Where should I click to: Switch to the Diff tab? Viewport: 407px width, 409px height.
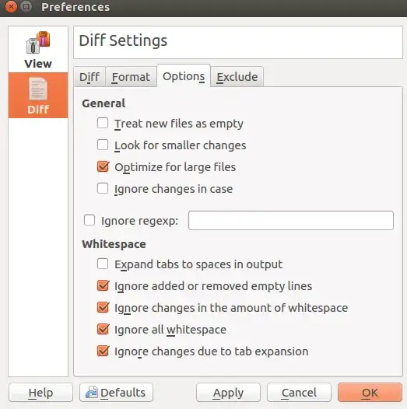pyautogui.click(x=89, y=77)
